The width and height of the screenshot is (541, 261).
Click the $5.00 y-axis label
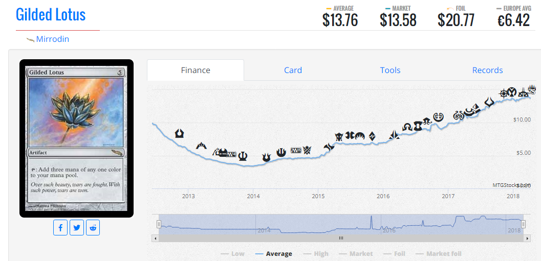click(524, 153)
